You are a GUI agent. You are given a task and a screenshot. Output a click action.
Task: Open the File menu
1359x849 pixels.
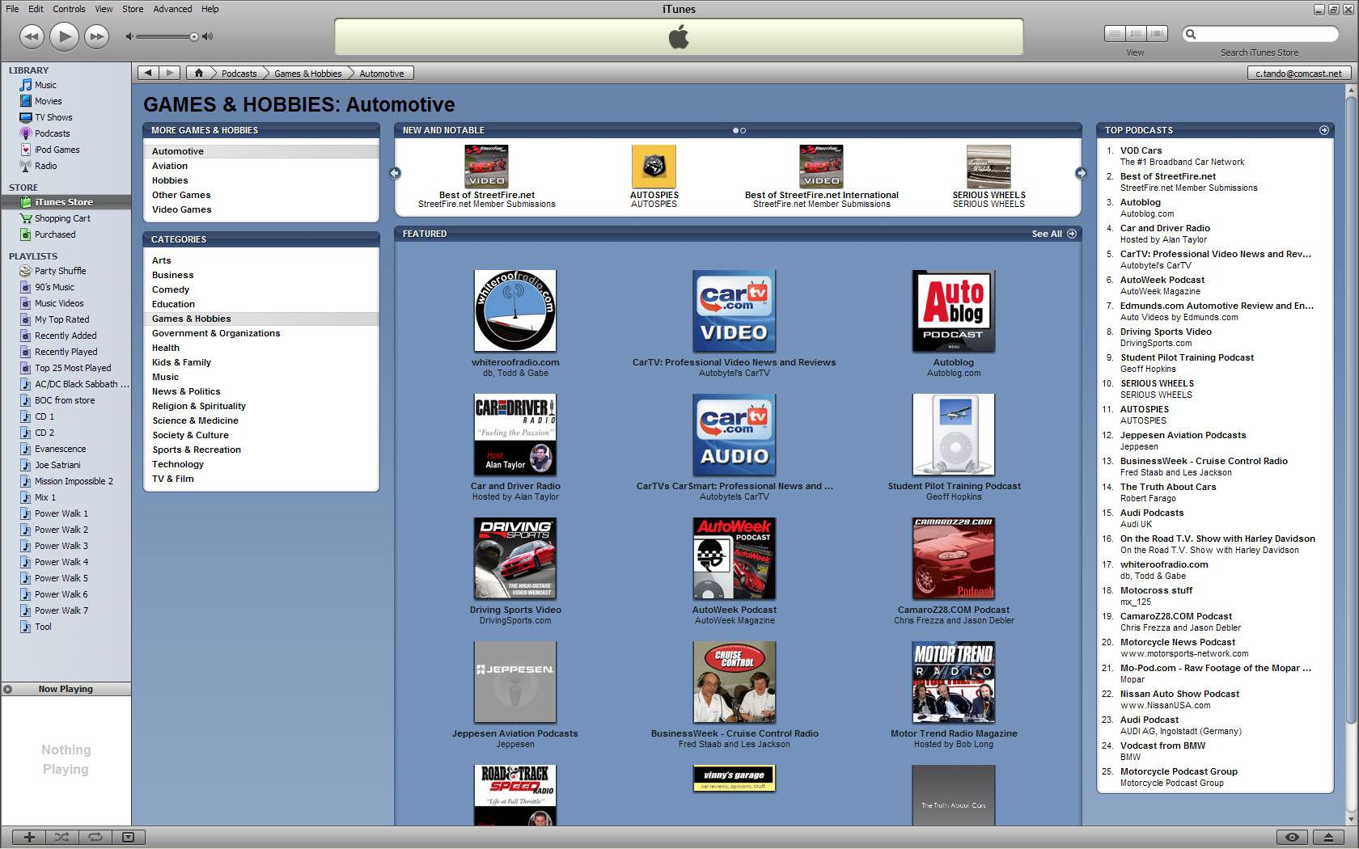point(12,9)
